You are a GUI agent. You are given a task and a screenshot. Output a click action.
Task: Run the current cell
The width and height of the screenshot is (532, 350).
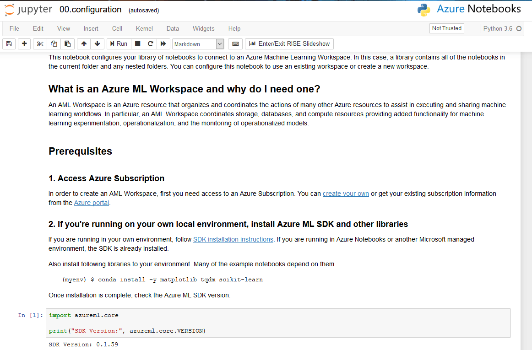(x=118, y=43)
